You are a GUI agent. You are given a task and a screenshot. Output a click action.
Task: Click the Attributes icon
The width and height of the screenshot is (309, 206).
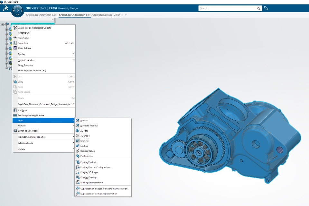(15, 110)
